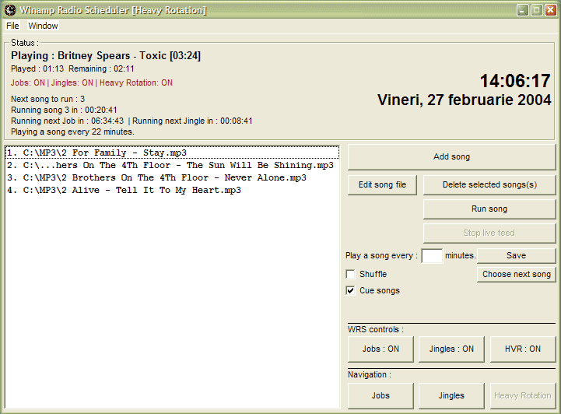The height and width of the screenshot is (414, 561).
Task: Click Edit song file button
Action: [382, 184]
